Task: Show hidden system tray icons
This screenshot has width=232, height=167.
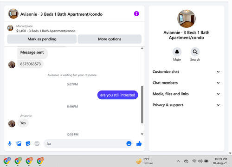Action: tap(178, 161)
